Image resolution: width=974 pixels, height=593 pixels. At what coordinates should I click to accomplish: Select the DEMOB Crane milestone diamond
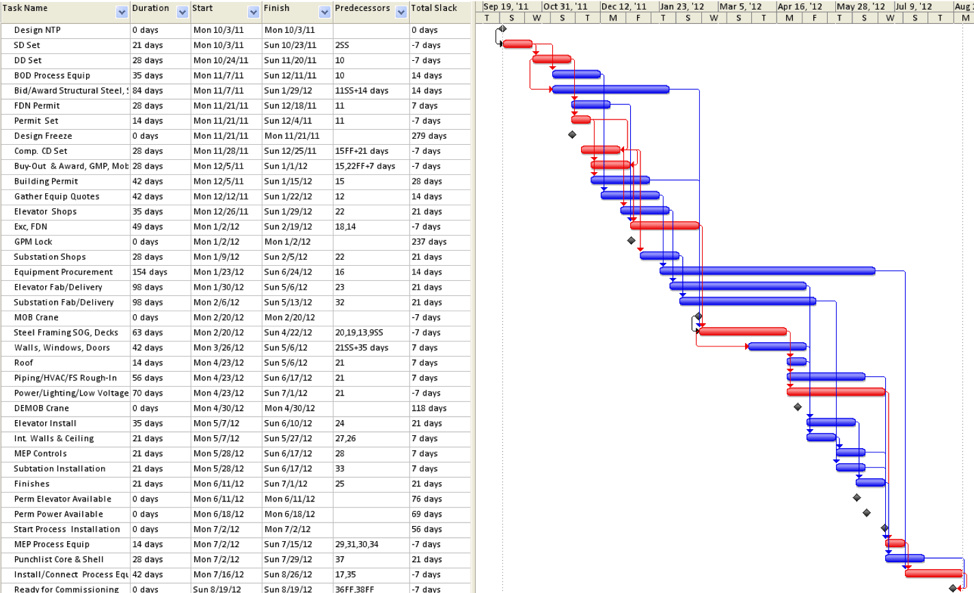point(797,407)
